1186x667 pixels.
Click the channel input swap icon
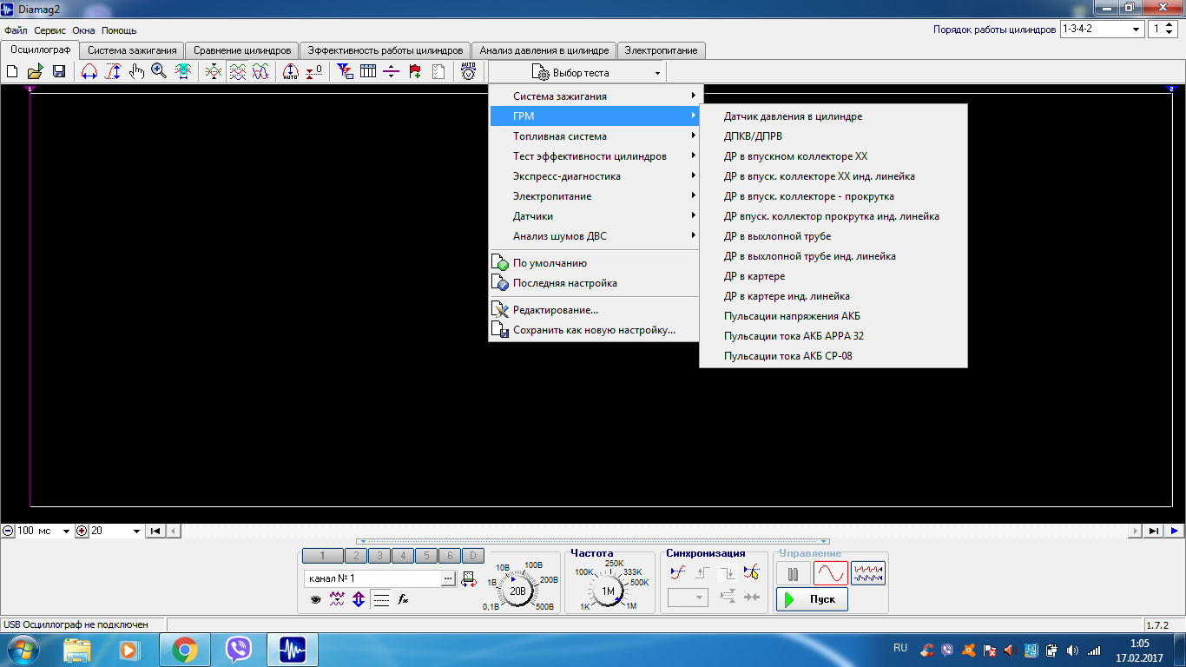(469, 578)
